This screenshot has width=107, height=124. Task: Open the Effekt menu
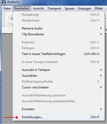pyautogui.click(x=99, y=8)
